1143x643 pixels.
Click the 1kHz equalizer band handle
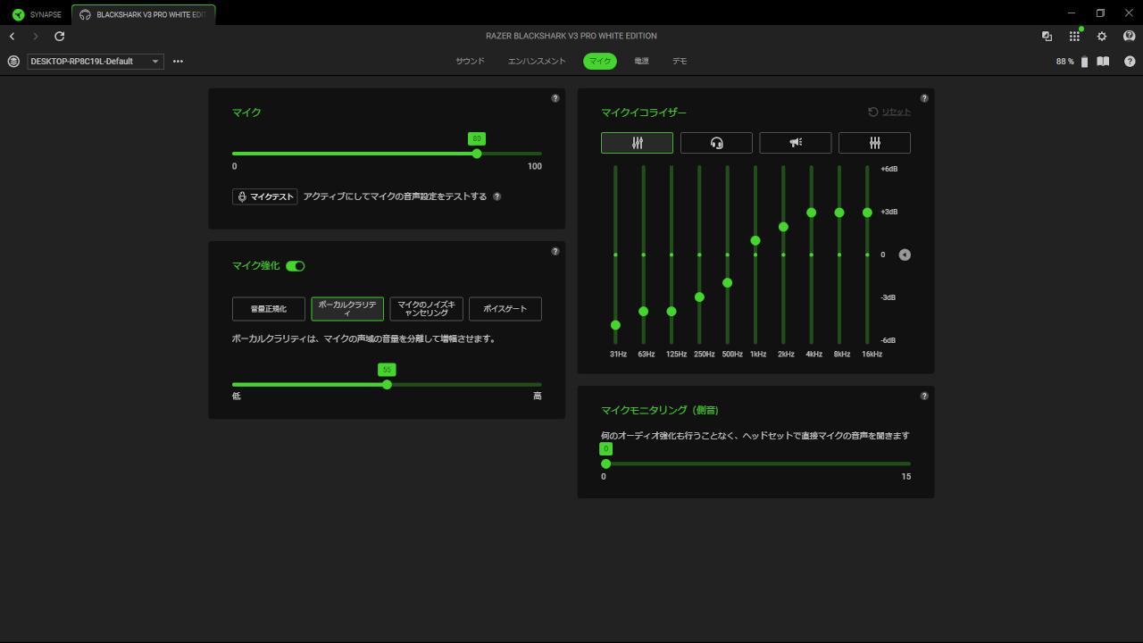point(755,240)
